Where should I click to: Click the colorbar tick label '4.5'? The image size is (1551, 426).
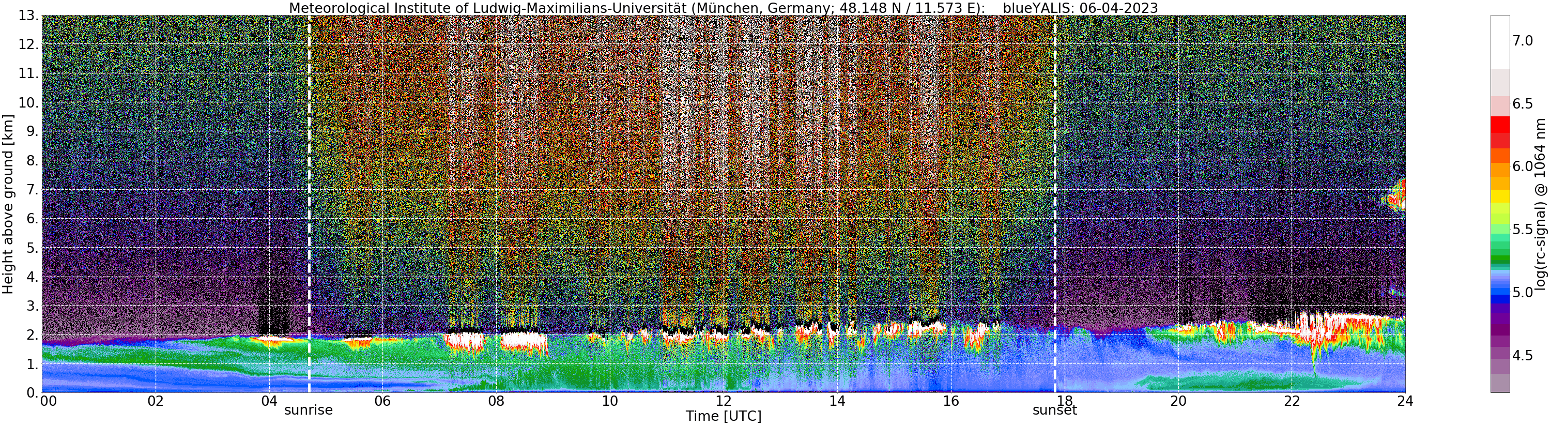pos(1523,356)
